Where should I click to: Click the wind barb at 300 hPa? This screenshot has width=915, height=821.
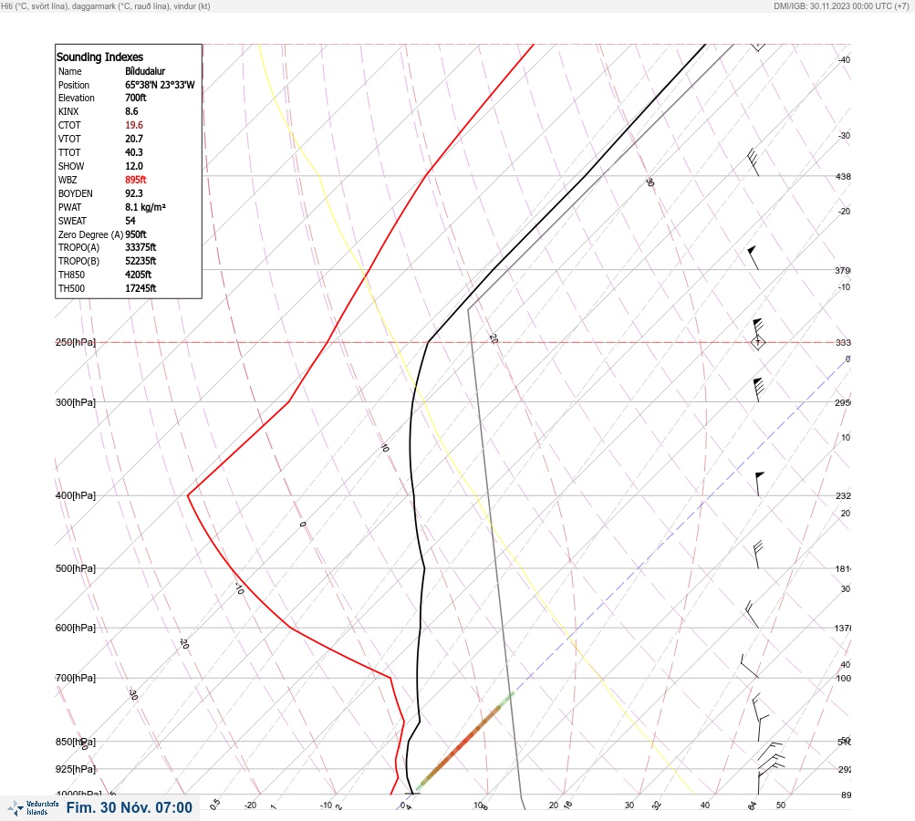758,390
